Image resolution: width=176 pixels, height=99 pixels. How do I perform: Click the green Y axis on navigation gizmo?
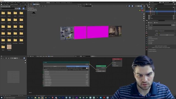click(140, 10)
